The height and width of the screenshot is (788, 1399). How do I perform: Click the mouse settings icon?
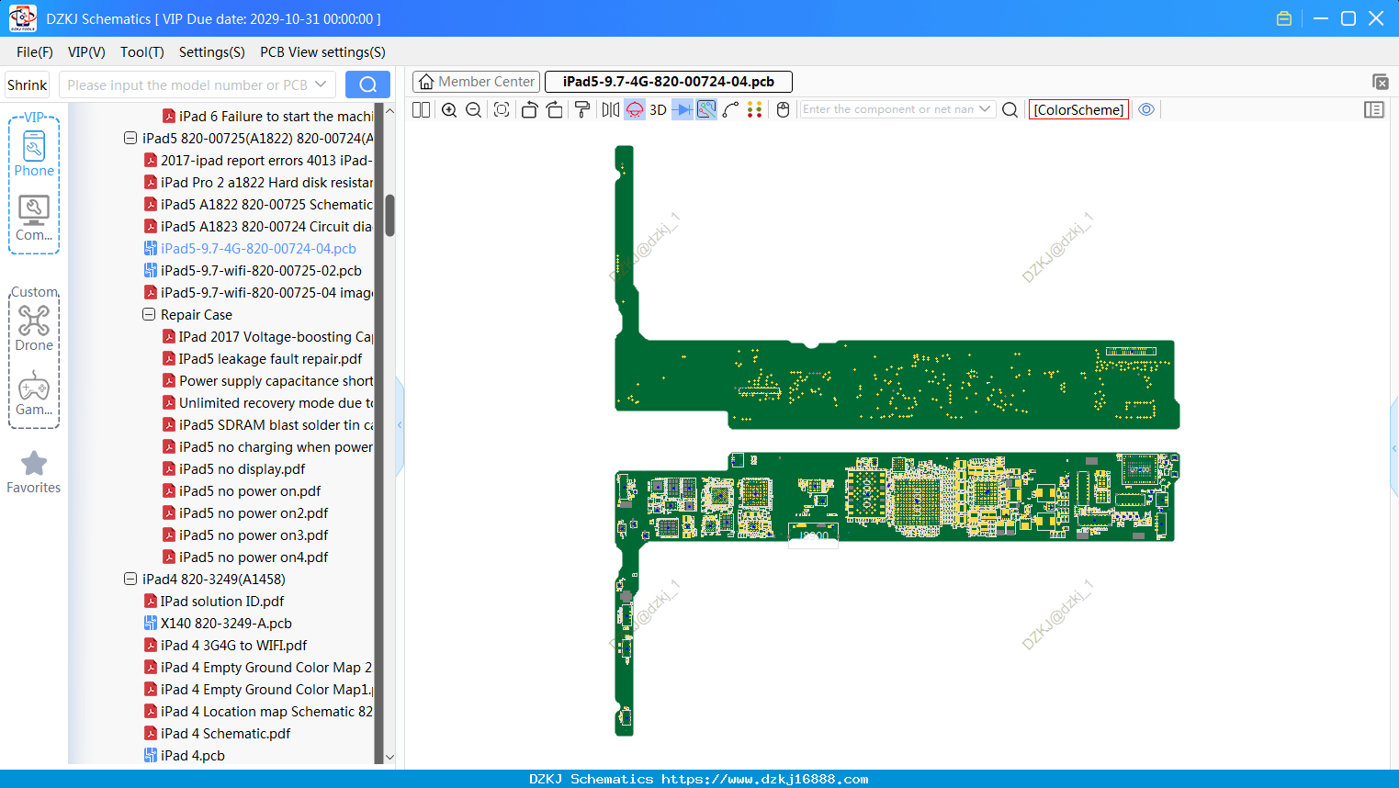(783, 109)
